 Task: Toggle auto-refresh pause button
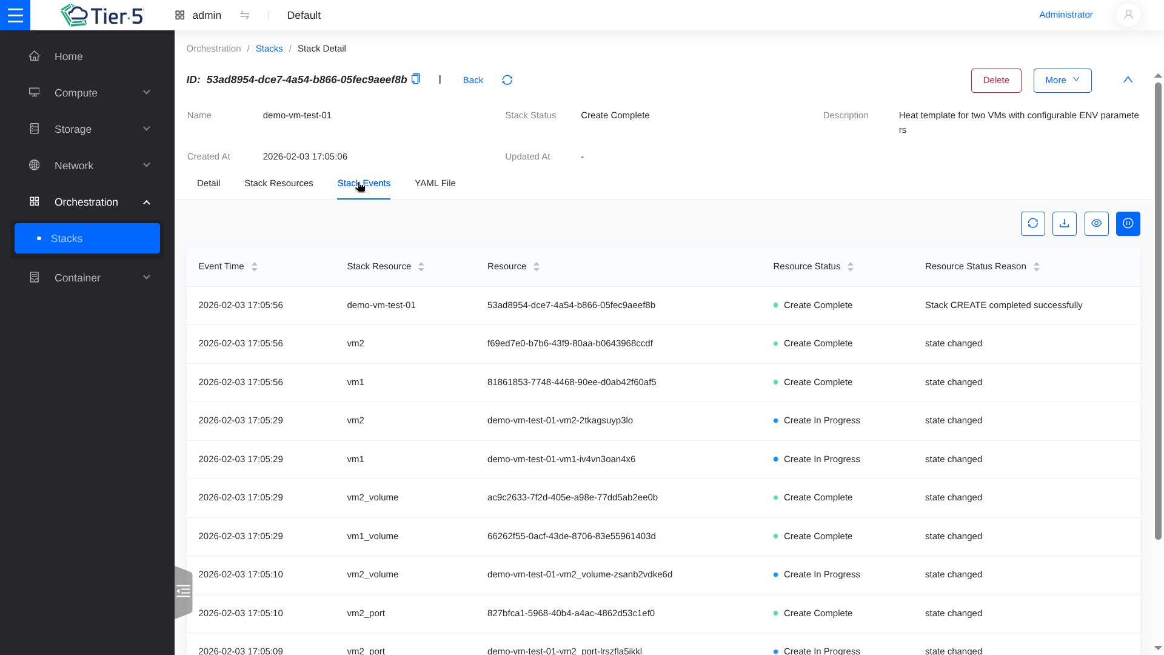(x=1128, y=224)
